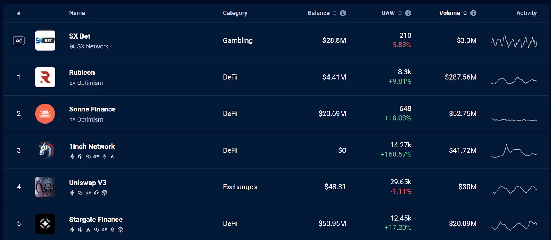
Task: Open the 1inch Network dapp link
Action: coord(92,146)
